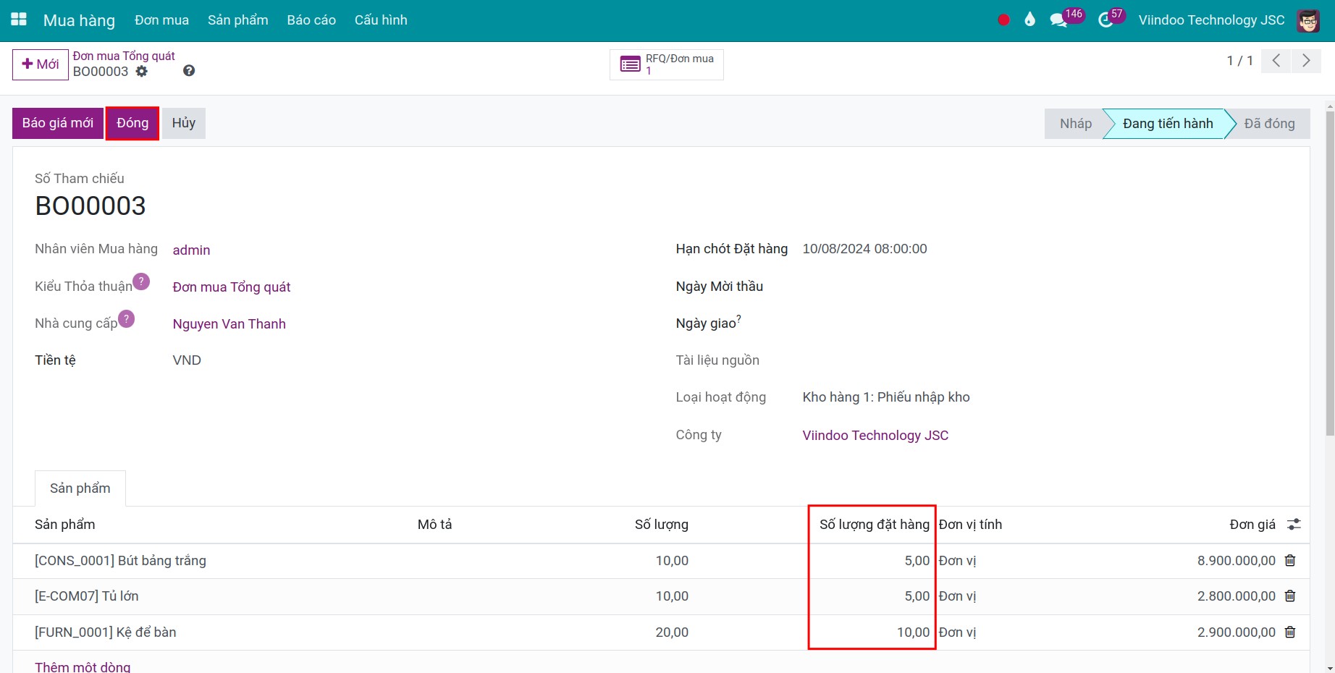
Task: Open the Đơn mua menu
Action: pos(161,20)
